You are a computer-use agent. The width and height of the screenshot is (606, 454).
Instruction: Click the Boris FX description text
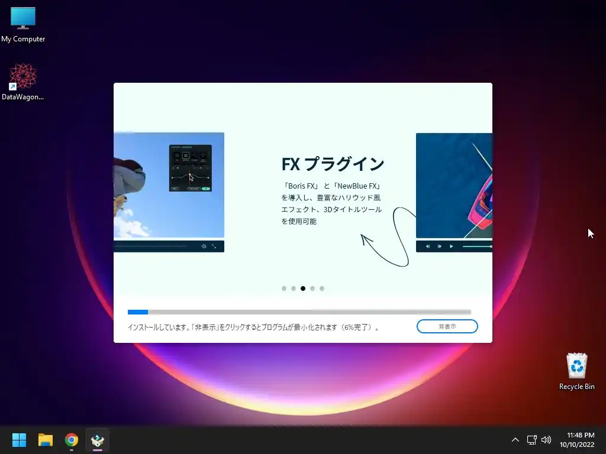coord(331,203)
